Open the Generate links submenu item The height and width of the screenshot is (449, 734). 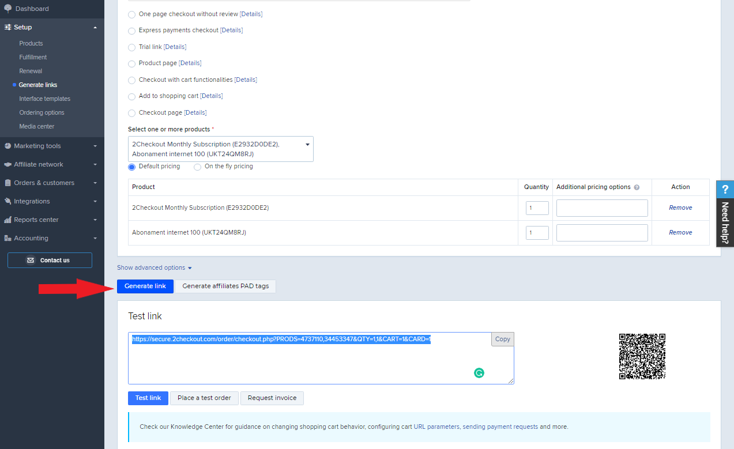coord(38,85)
